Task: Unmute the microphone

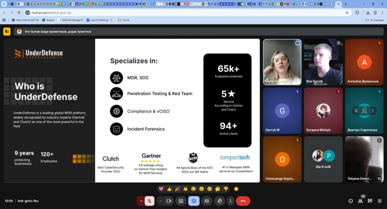Action: (149, 201)
